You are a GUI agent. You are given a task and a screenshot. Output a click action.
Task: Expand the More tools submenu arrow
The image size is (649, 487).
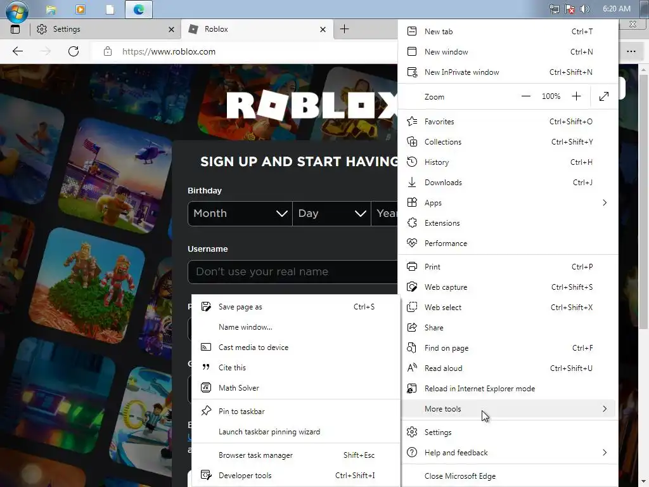[605, 409]
